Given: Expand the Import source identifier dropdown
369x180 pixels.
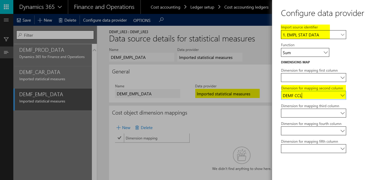Looking at the screenshot, I should 342,35.
